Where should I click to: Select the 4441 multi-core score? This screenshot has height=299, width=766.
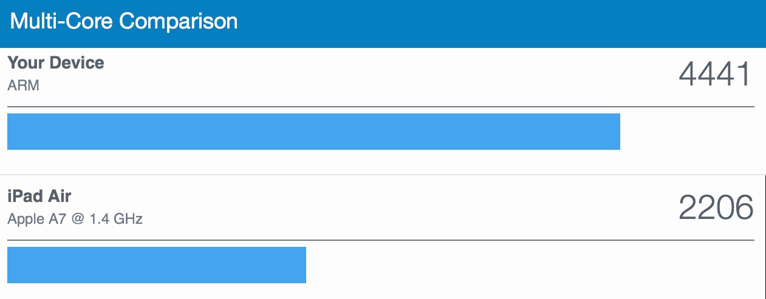click(716, 75)
